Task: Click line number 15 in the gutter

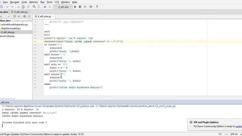Action: [35, 42]
